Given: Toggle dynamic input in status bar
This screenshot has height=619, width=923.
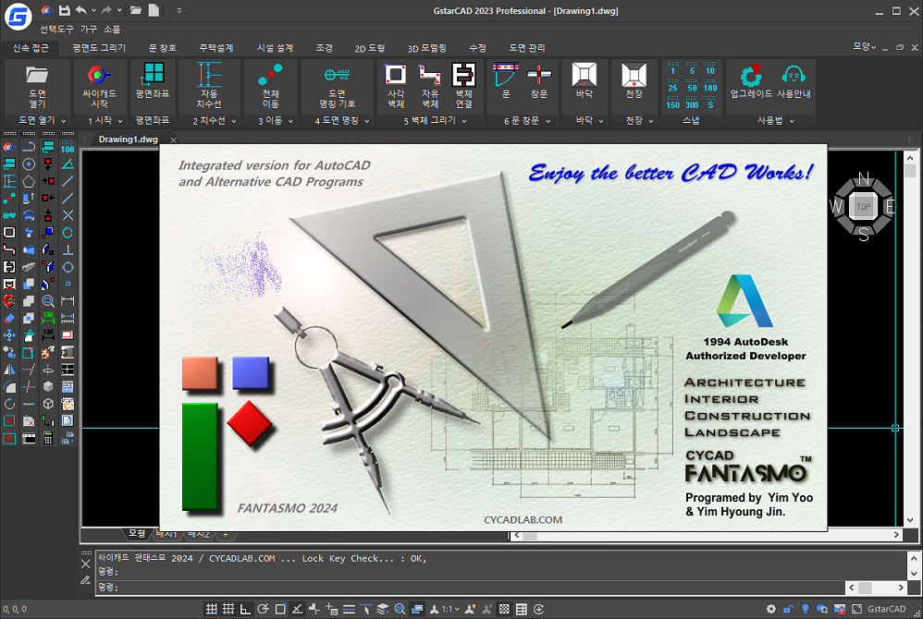Looking at the screenshot, I should click(x=331, y=609).
